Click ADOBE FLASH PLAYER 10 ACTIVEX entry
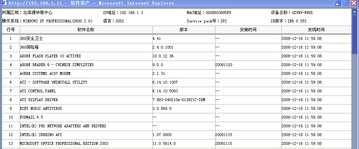This screenshot has height=149, width=359. click(x=51, y=56)
